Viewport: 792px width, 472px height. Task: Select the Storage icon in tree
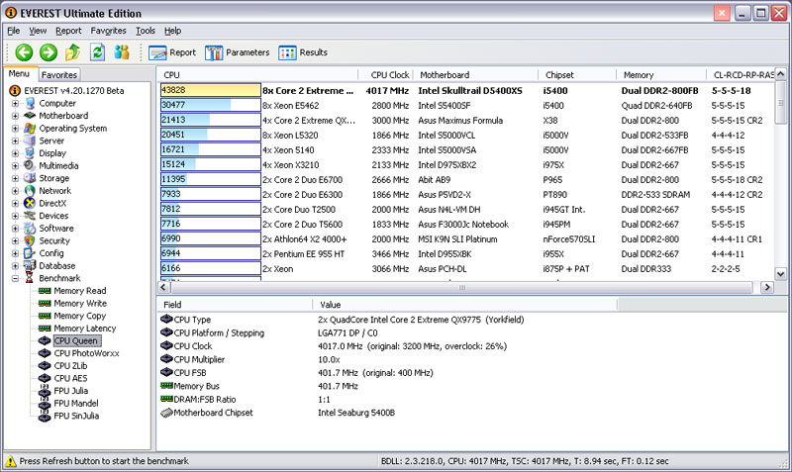[x=30, y=178]
